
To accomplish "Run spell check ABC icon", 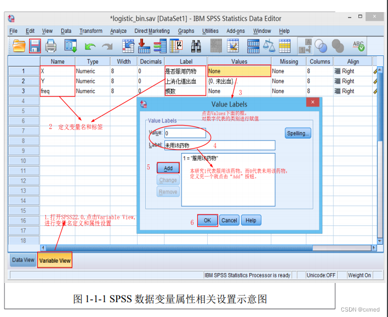I will (x=358, y=46).
